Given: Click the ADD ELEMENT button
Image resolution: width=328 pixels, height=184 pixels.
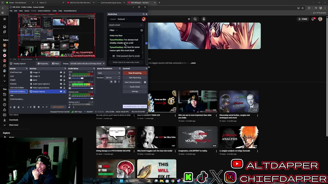Looking at the screenshot, I should pyautogui.click(x=58, y=107).
